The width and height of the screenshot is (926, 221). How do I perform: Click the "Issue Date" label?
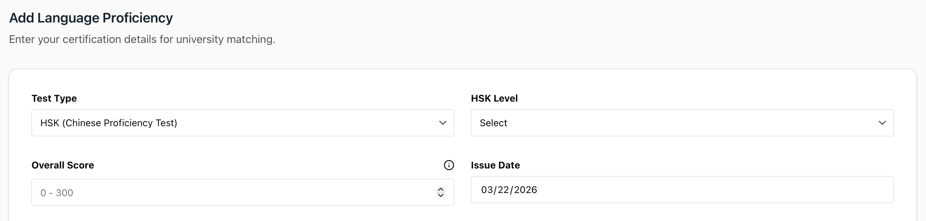[x=495, y=165]
